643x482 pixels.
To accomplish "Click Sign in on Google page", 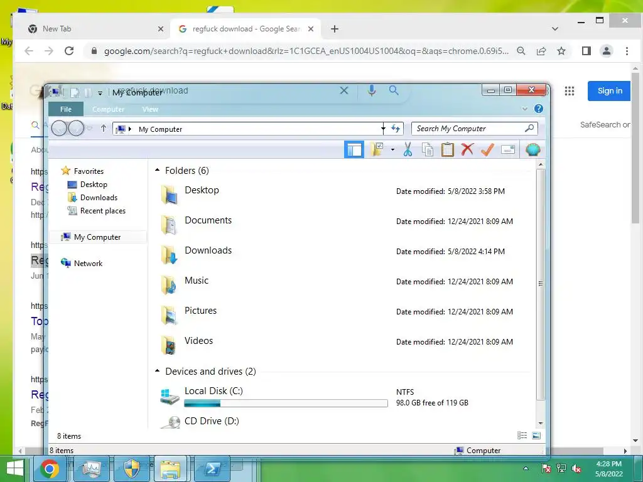I will [609, 91].
